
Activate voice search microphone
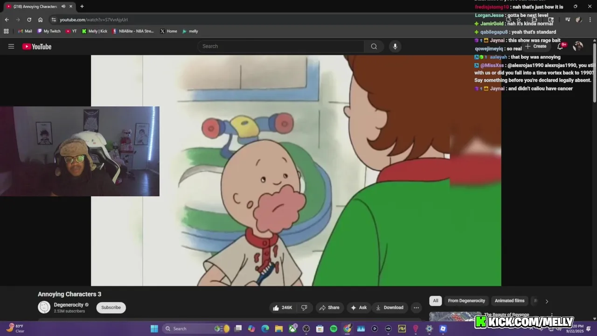pos(395,46)
